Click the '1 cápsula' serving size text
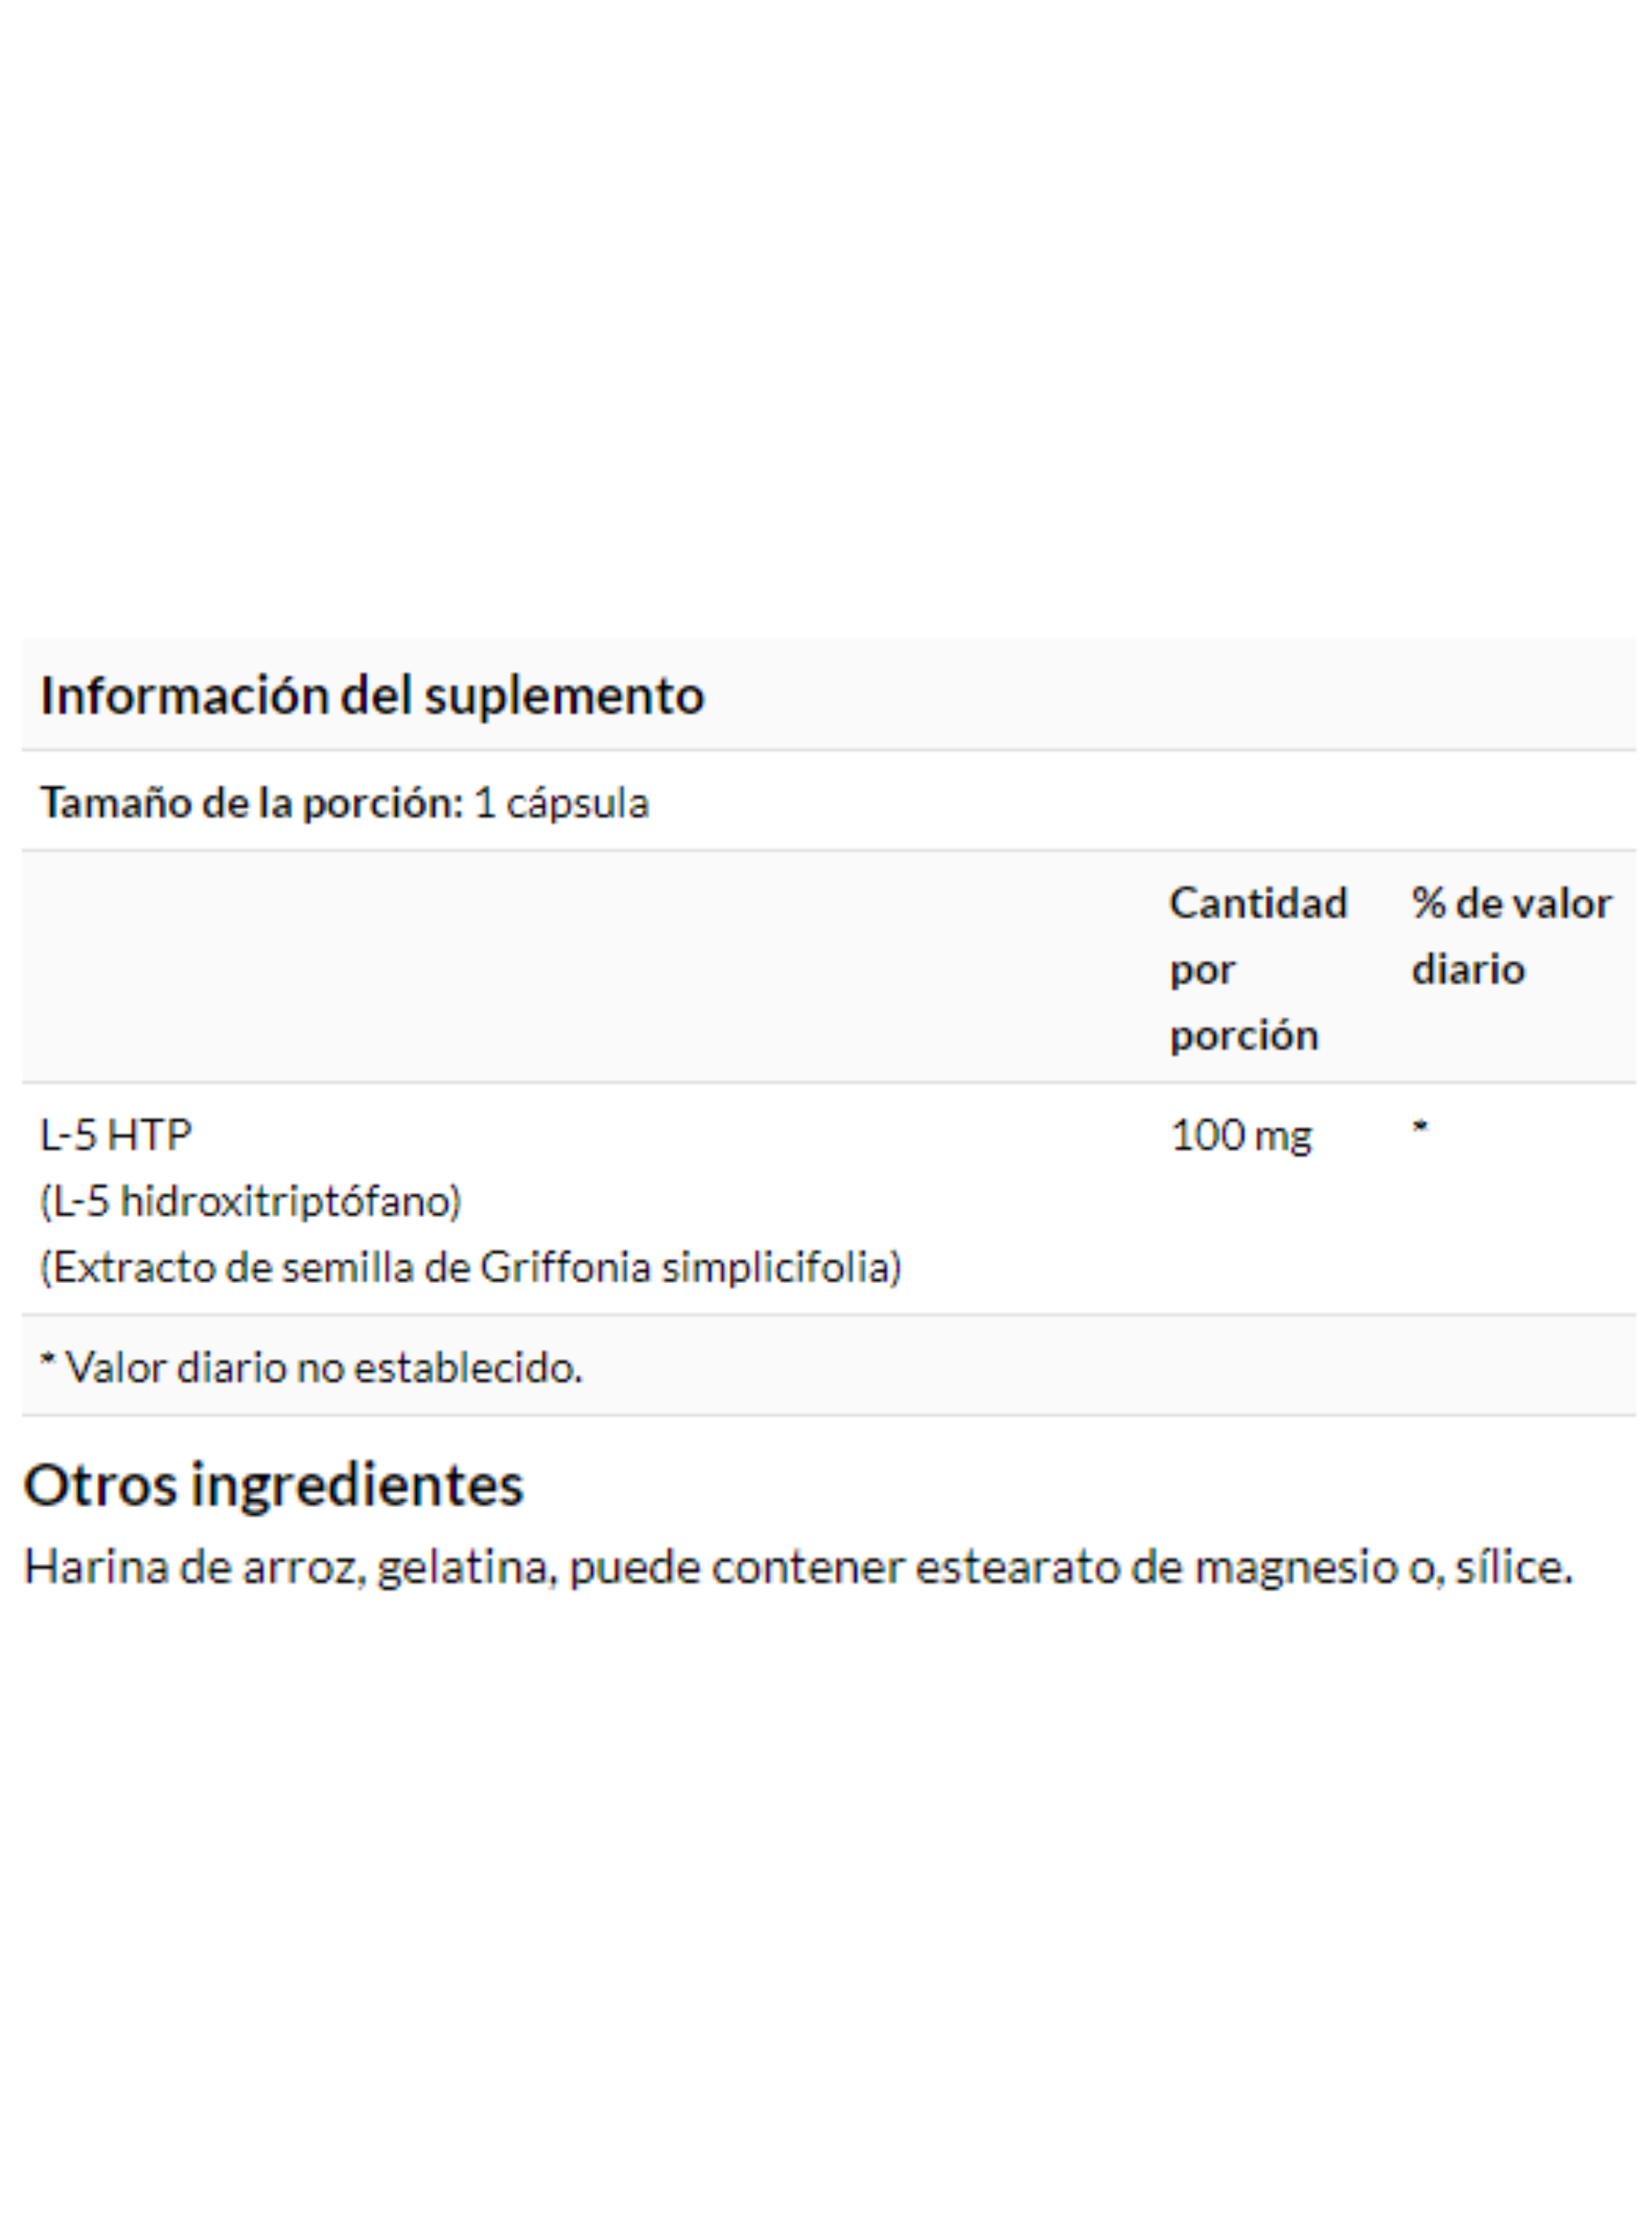The width and height of the screenshot is (1652, 2234). (561, 802)
